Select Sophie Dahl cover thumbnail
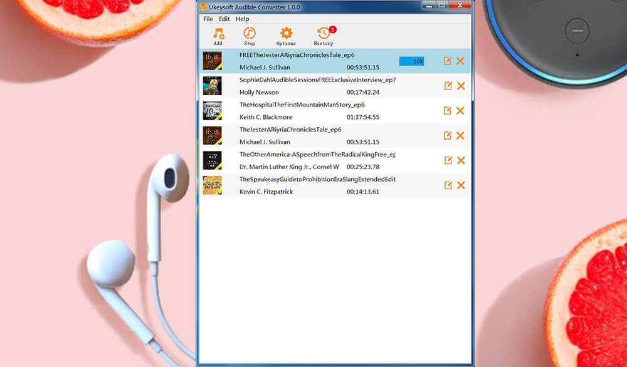The image size is (627, 367). (x=213, y=86)
